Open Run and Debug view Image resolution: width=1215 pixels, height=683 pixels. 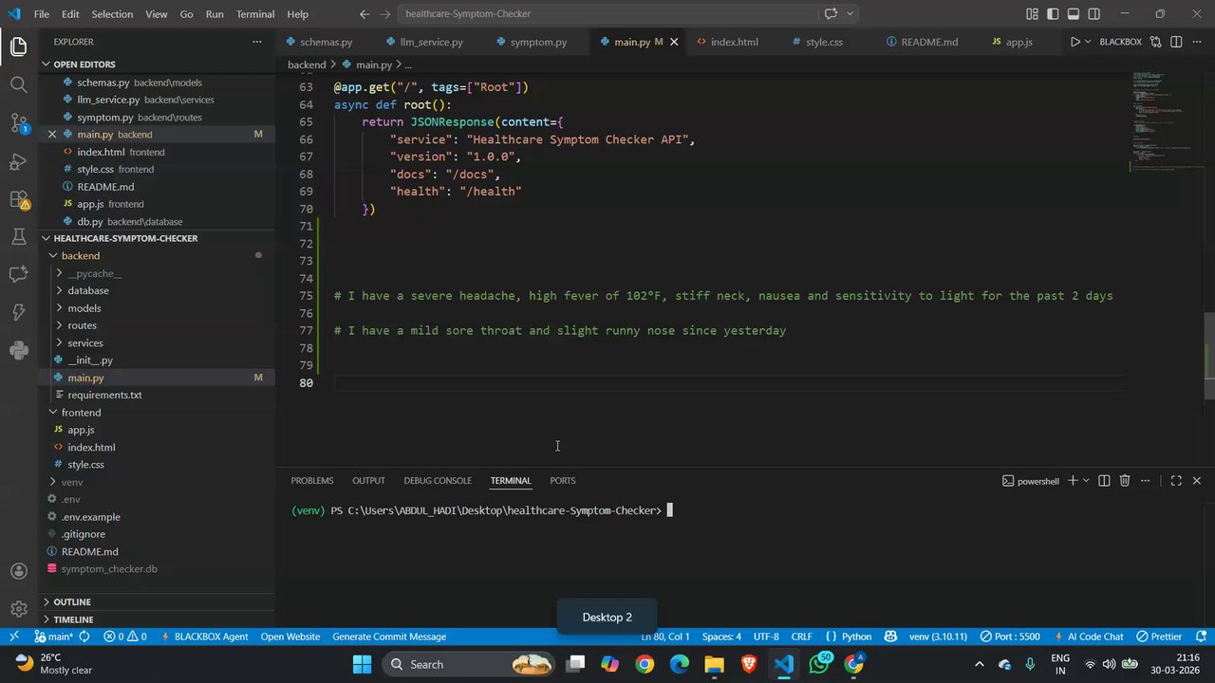coord(18,161)
